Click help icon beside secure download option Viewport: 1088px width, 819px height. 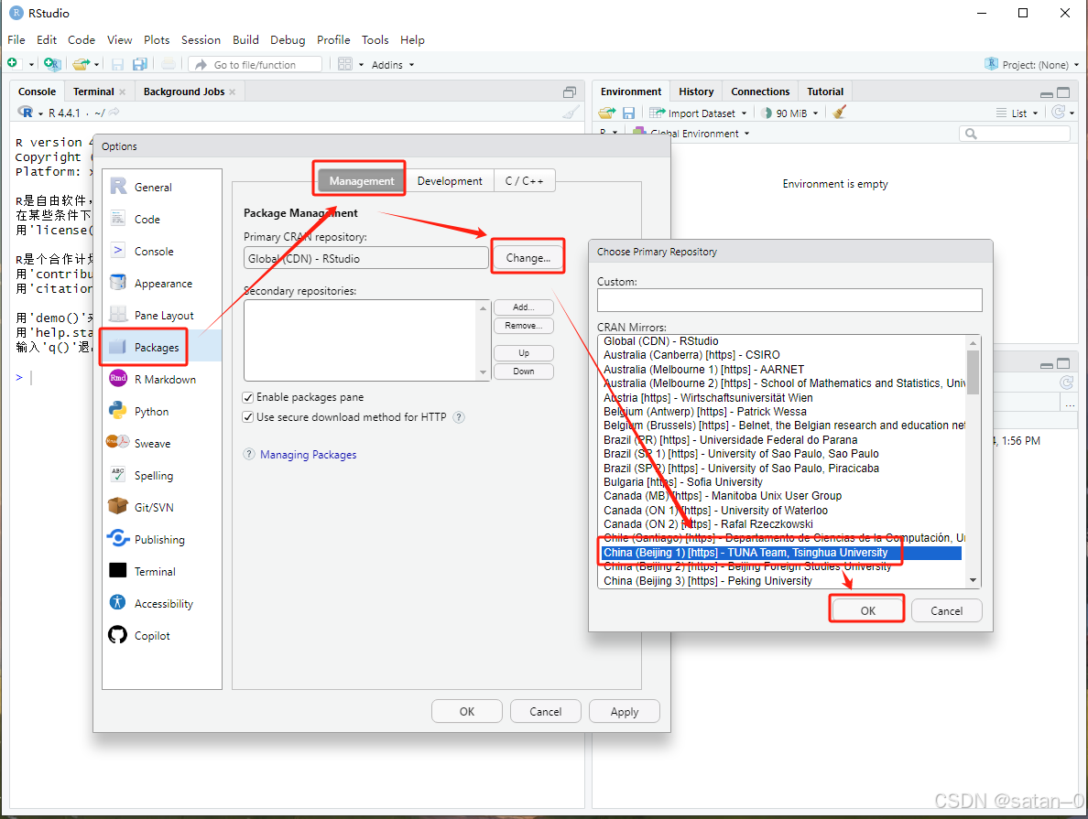[x=459, y=416]
